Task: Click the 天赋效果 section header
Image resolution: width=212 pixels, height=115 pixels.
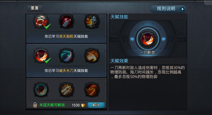Action: pyautogui.click(x=119, y=61)
